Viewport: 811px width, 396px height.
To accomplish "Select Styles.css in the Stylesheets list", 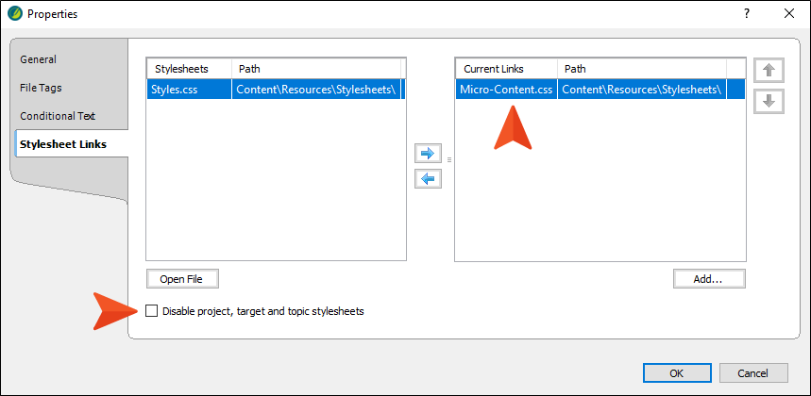I will [x=189, y=89].
